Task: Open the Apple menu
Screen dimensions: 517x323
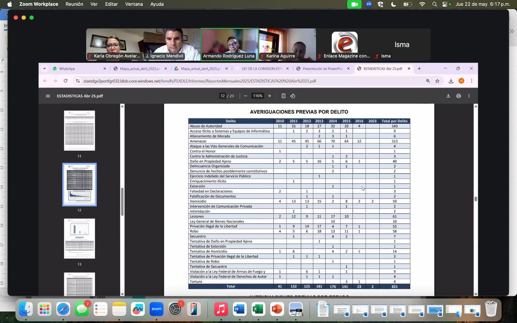Action: pos(9,4)
